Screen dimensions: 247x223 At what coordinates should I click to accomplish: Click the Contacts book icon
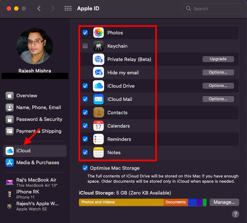[98, 112]
